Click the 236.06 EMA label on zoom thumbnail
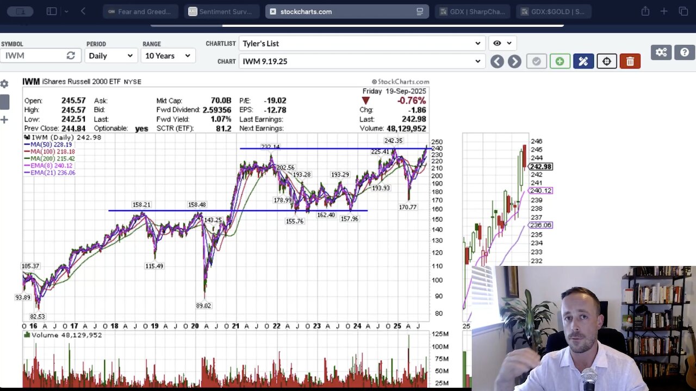Screen dimensions: 696x391 [x=541, y=225]
